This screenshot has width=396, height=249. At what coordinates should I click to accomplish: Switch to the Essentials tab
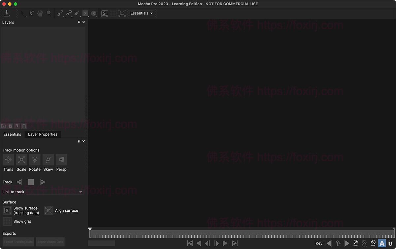pyautogui.click(x=12, y=134)
